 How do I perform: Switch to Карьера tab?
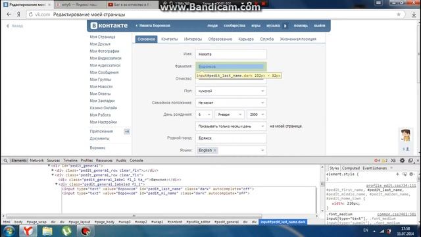[246, 39]
